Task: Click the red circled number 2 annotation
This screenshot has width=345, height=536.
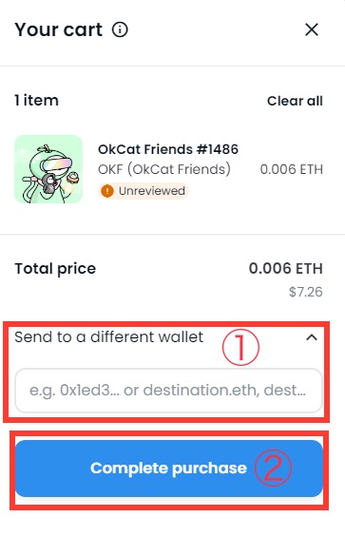Action: pyautogui.click(x=273, y=468)
